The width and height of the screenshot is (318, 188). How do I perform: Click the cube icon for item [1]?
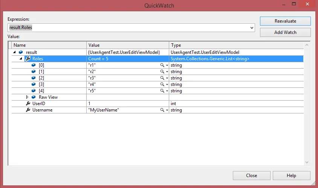pyautogui.click(x=34, y=71)
